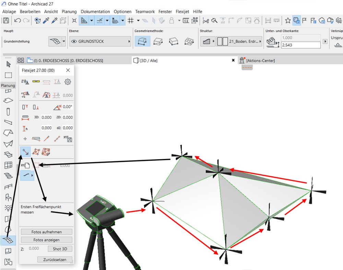Viewport: 343px width, 270px height.
Task: Open Flexijet settings gear icon
Action: click(68, 82)
